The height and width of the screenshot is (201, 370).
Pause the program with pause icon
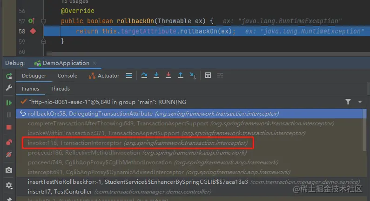point(9,115)
